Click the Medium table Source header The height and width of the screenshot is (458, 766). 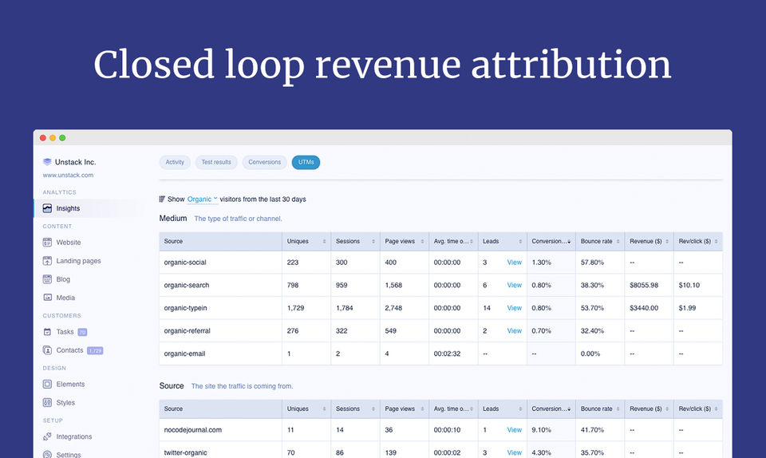pyautogui.click(x=221, y=242)
